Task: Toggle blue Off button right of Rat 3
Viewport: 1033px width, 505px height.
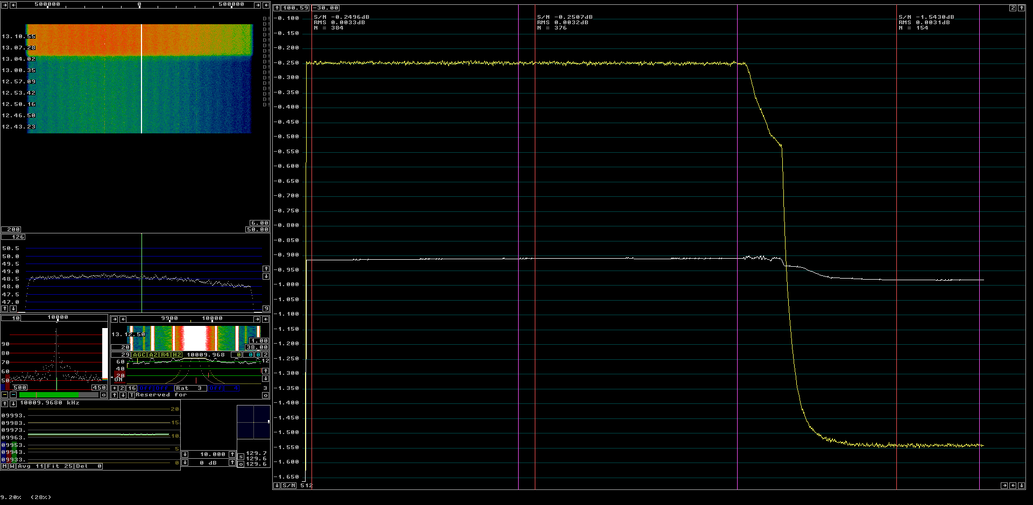Action: point(215,388)
